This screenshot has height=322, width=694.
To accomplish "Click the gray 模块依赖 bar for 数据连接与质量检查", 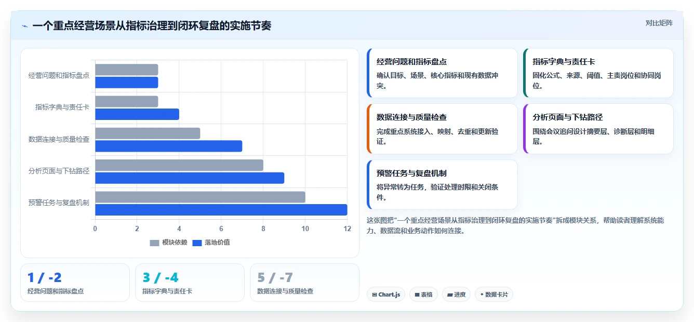I will pos(148,133).
